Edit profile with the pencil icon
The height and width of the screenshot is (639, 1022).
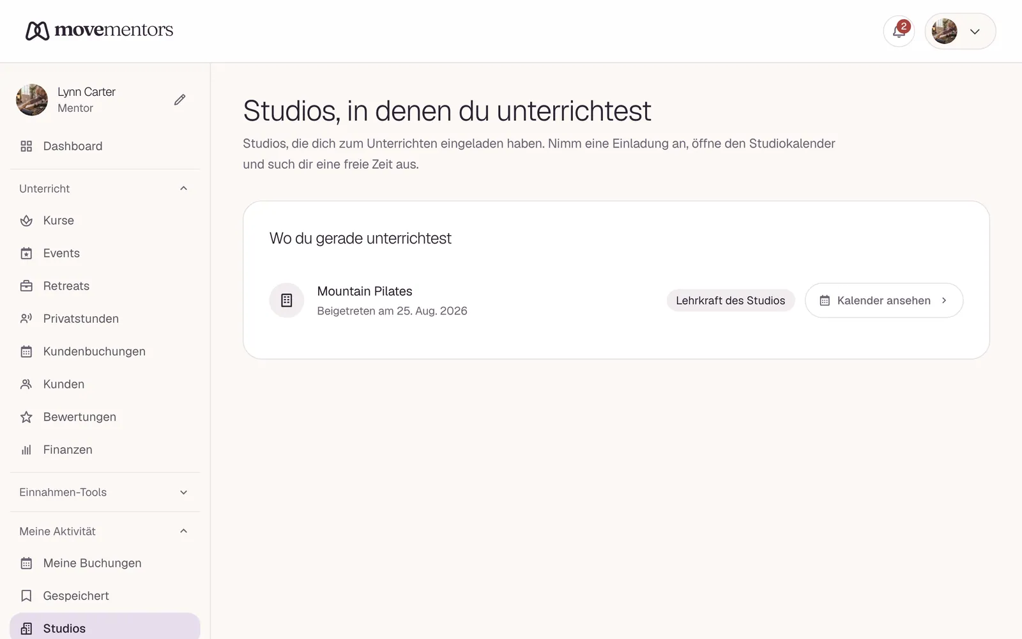pos(180,100)
